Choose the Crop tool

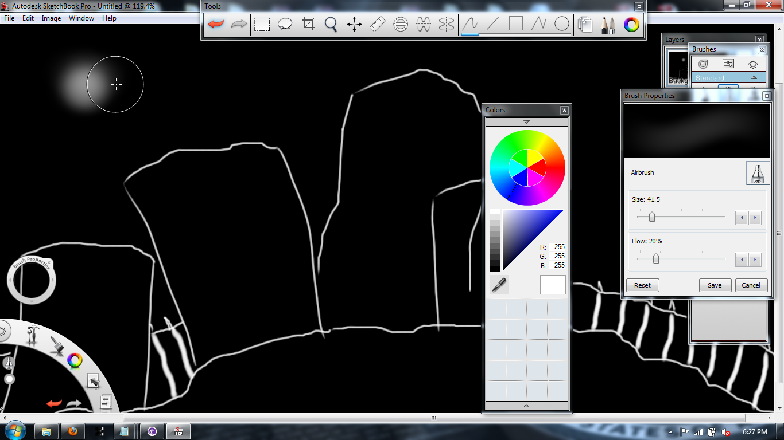309,24
